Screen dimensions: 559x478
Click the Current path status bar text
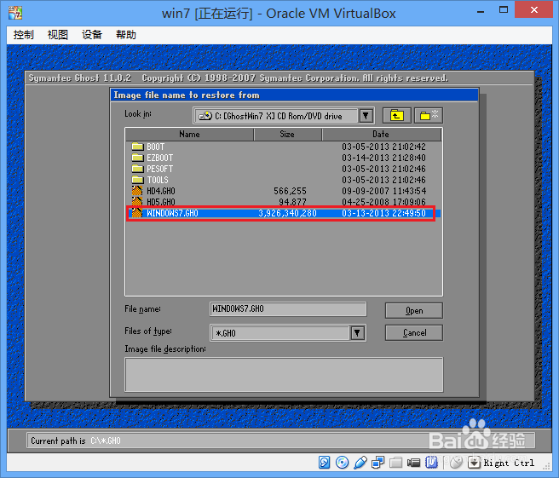click(76, 441)
